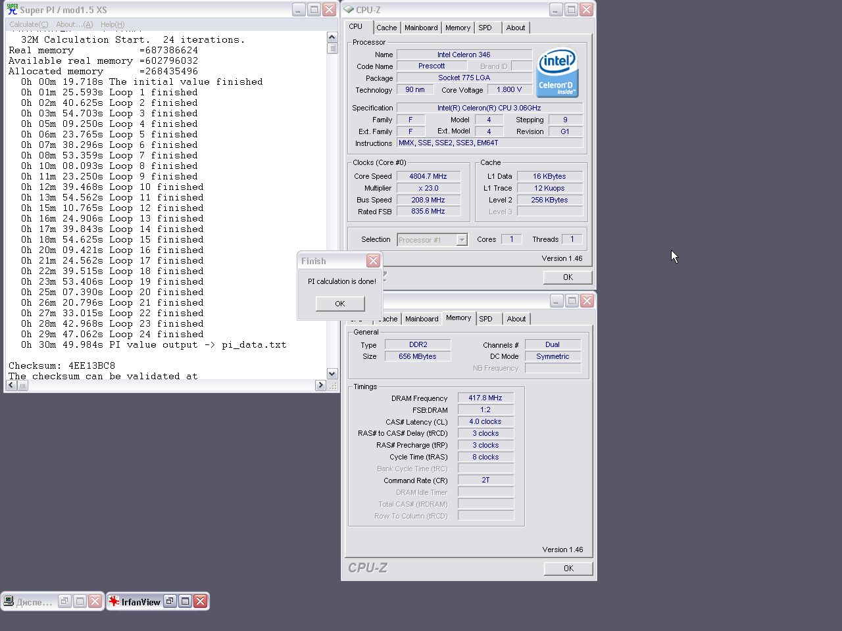Click the 417.8 MHz DRAM frequency value
This screenshot has width=842, height=631.
[485, 398]
